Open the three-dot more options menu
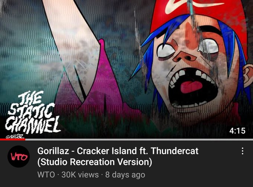Image resolution: width=253 pixels, height=187 pixels. pos(242,151)
